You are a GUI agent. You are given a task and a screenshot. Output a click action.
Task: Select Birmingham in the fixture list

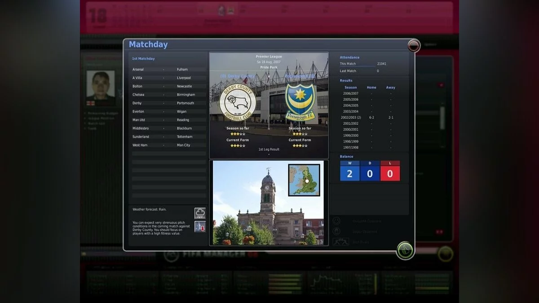click(x=186, y=95)
